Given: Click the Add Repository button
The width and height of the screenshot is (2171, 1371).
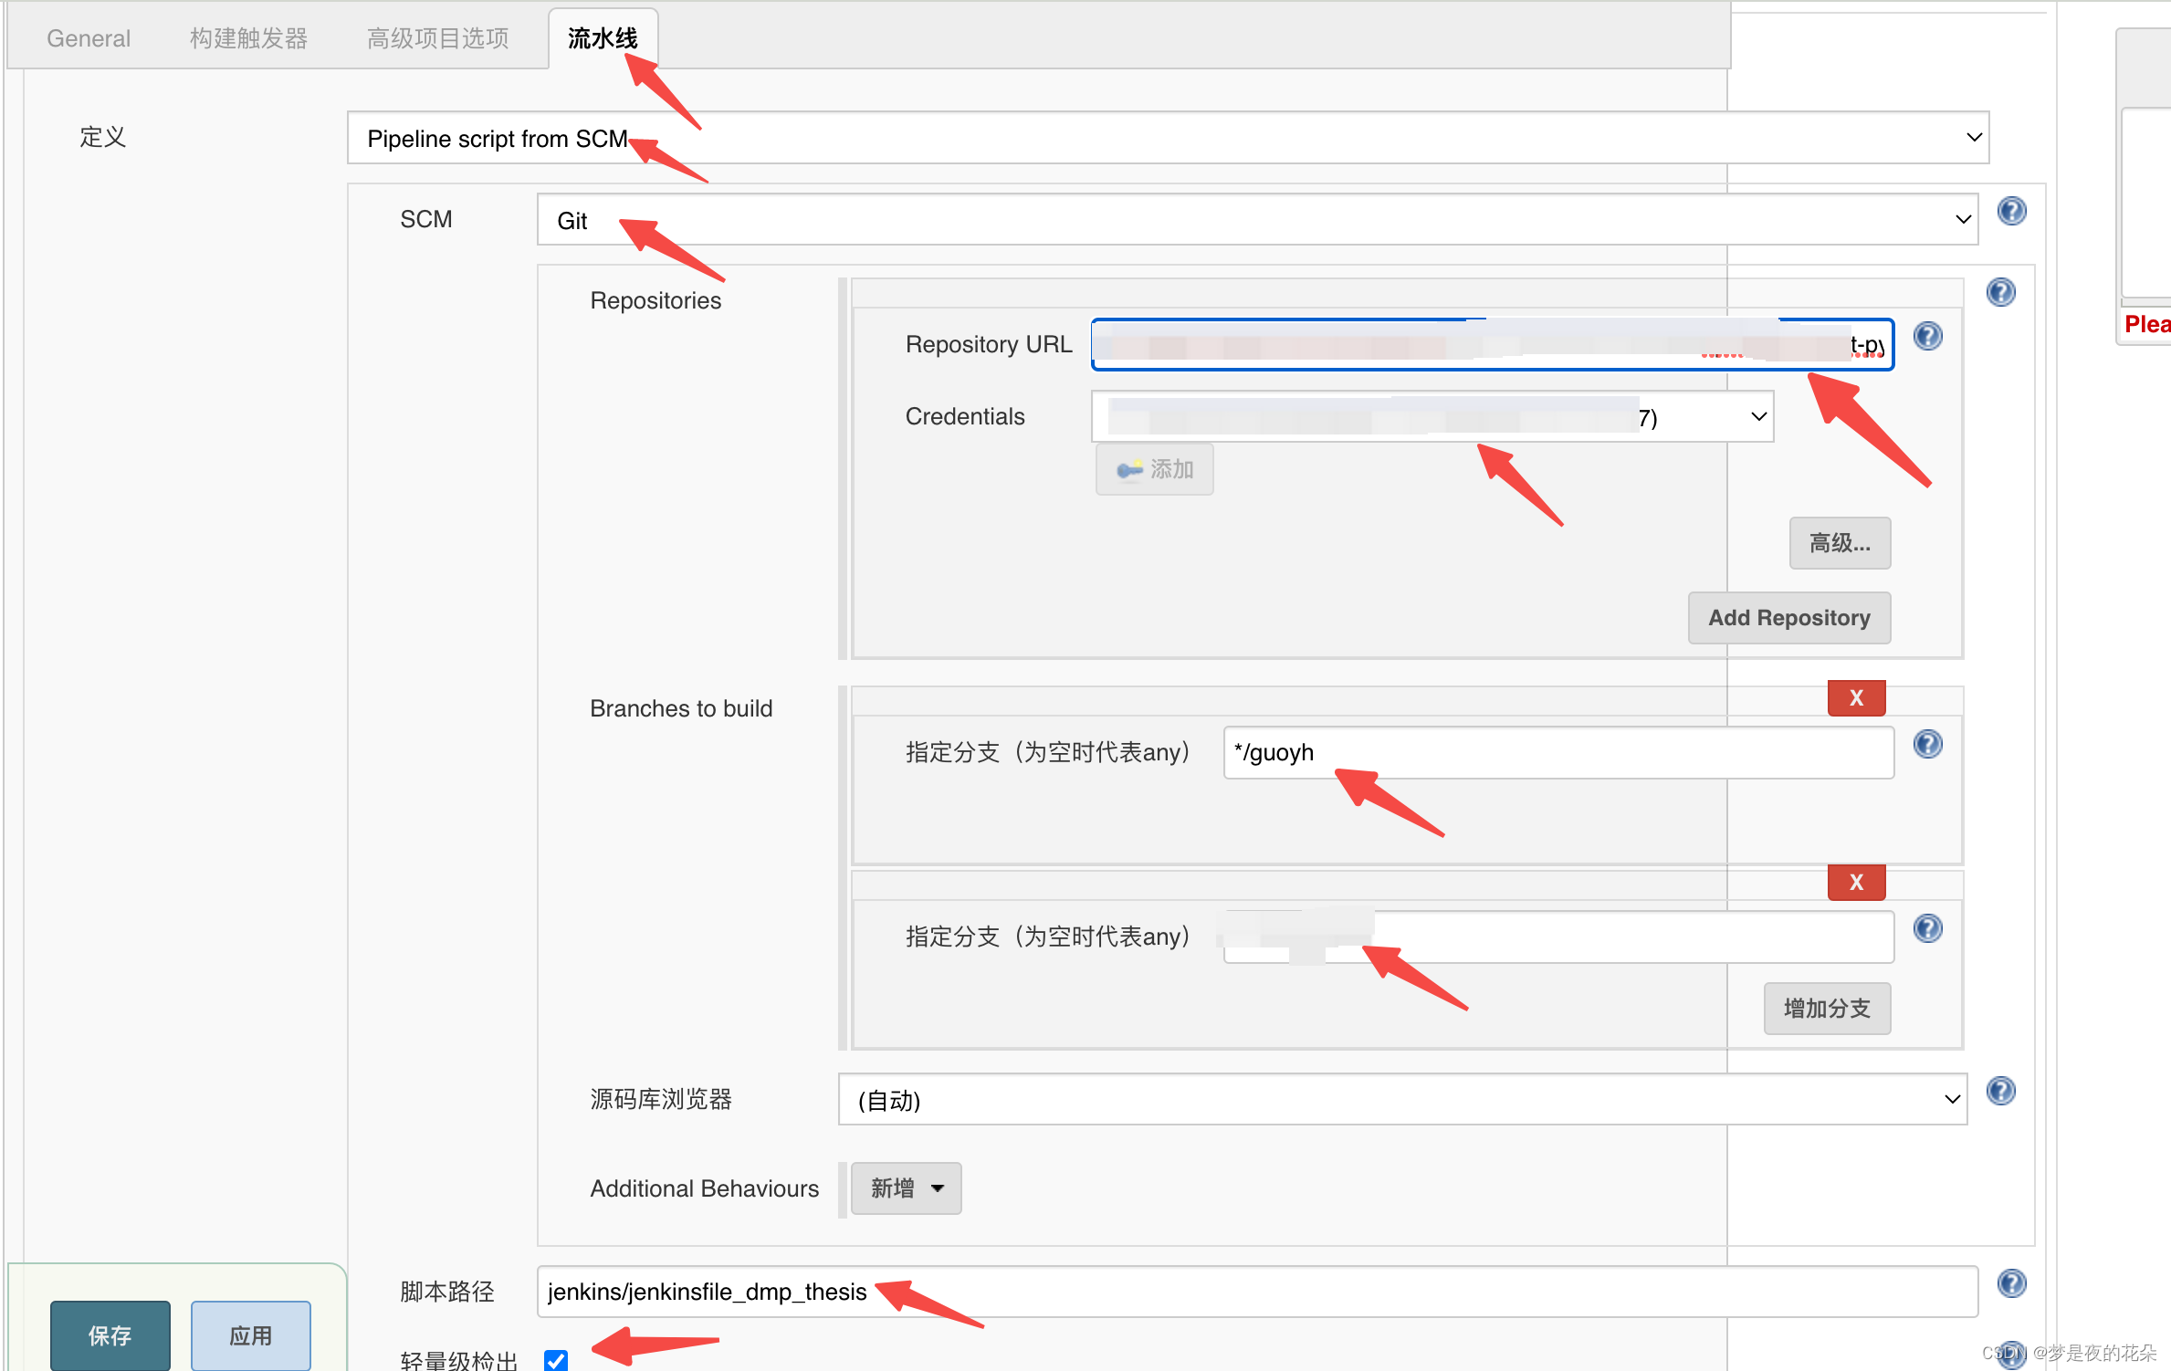Looking at the screenshot, I should point(1788,618).
